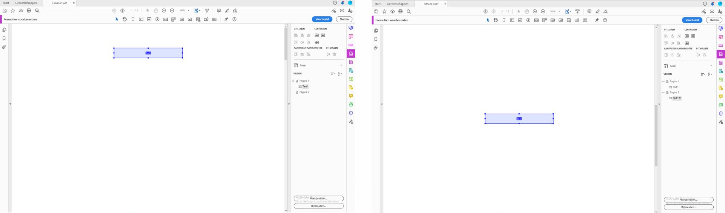Click the pin toolbar icon in left window

(226, 19)
